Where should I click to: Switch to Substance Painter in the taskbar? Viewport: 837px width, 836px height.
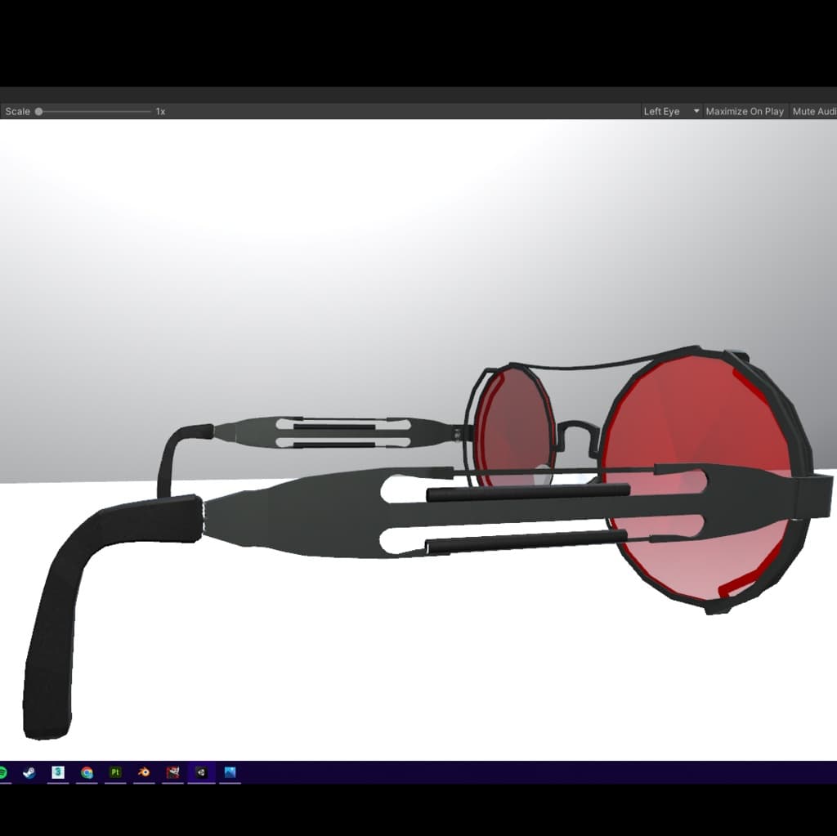(115, 772)
